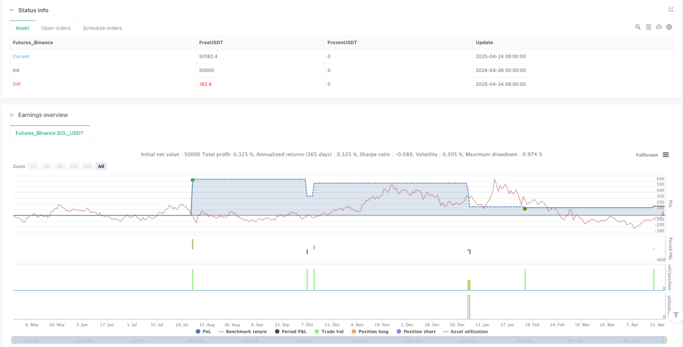This screenshot has width=683, height=347.
Task: Click the search icon in Status info
Action: 638,27
